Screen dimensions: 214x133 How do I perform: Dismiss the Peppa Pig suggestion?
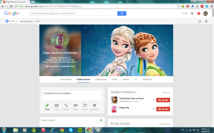pyautogui.click(x=154, y=109)
